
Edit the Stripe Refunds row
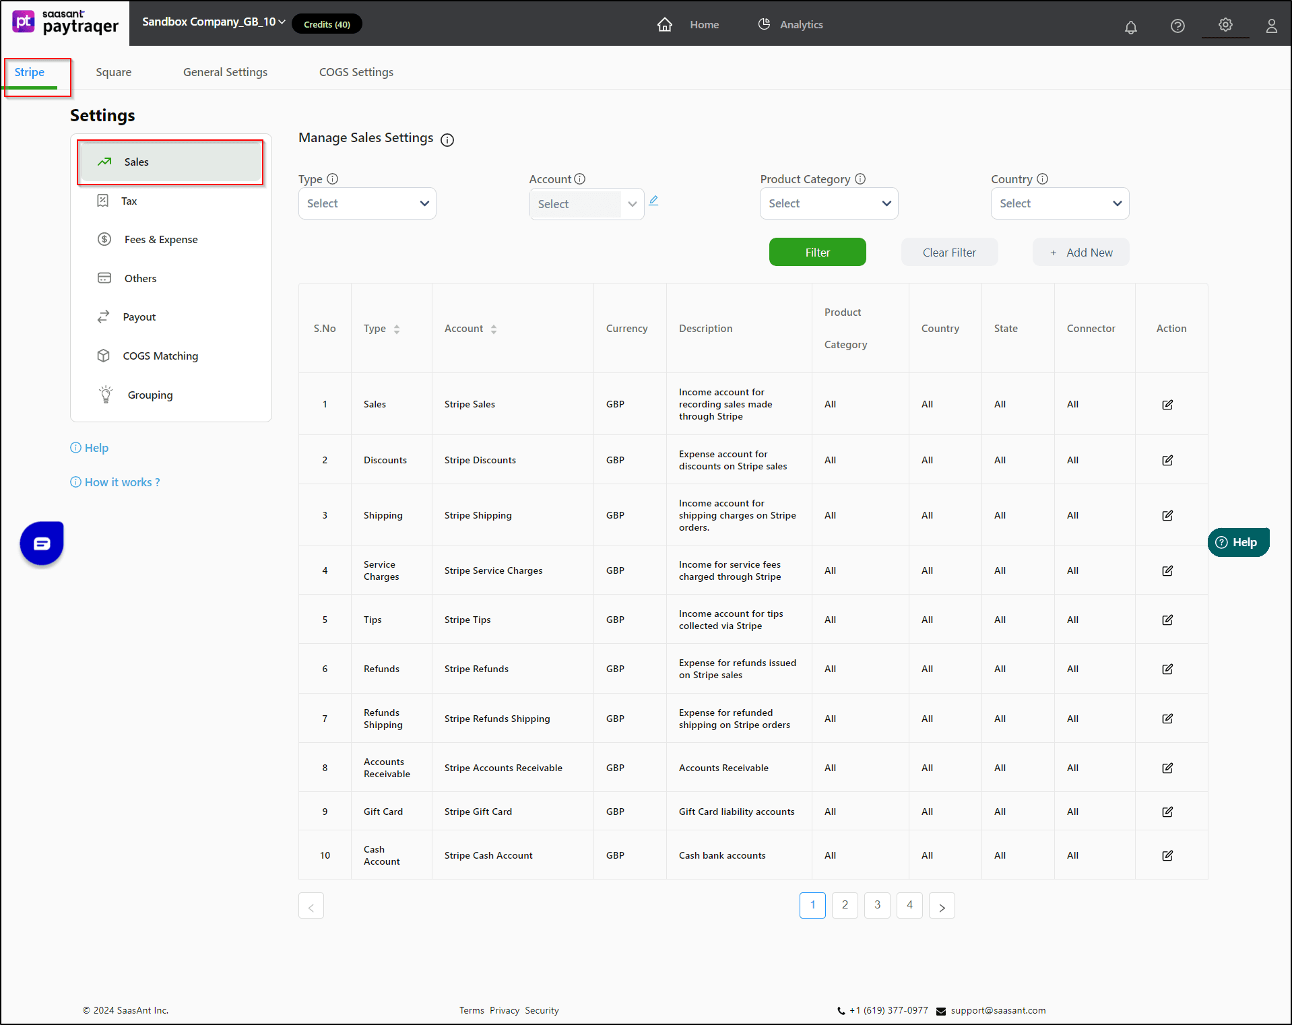1167,669
